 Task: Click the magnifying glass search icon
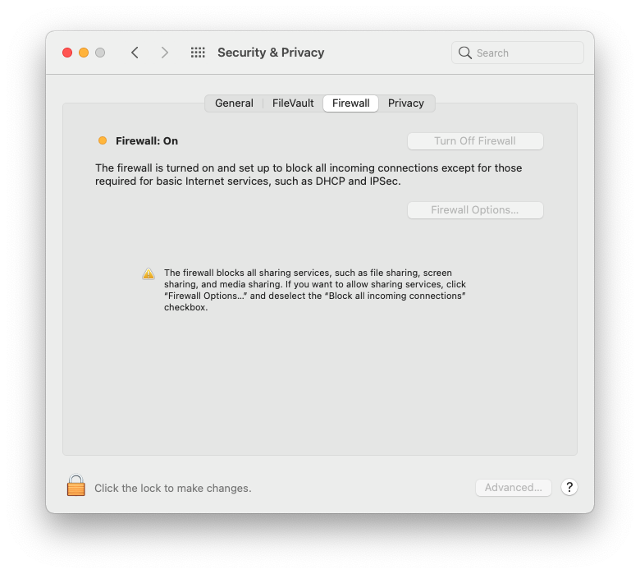[465, 53]
